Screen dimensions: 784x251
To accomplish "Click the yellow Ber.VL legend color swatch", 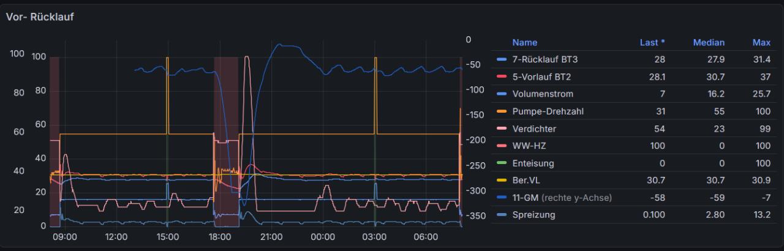I will click(x=502, y=181).
